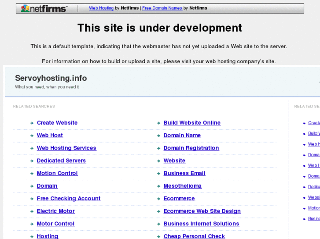Open the Business Email link
The width and height of the screenshot is (320, 239).
(184, 173)
